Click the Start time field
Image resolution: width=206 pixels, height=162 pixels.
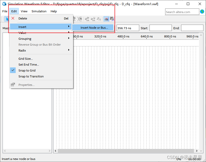[x=161, y=28]
